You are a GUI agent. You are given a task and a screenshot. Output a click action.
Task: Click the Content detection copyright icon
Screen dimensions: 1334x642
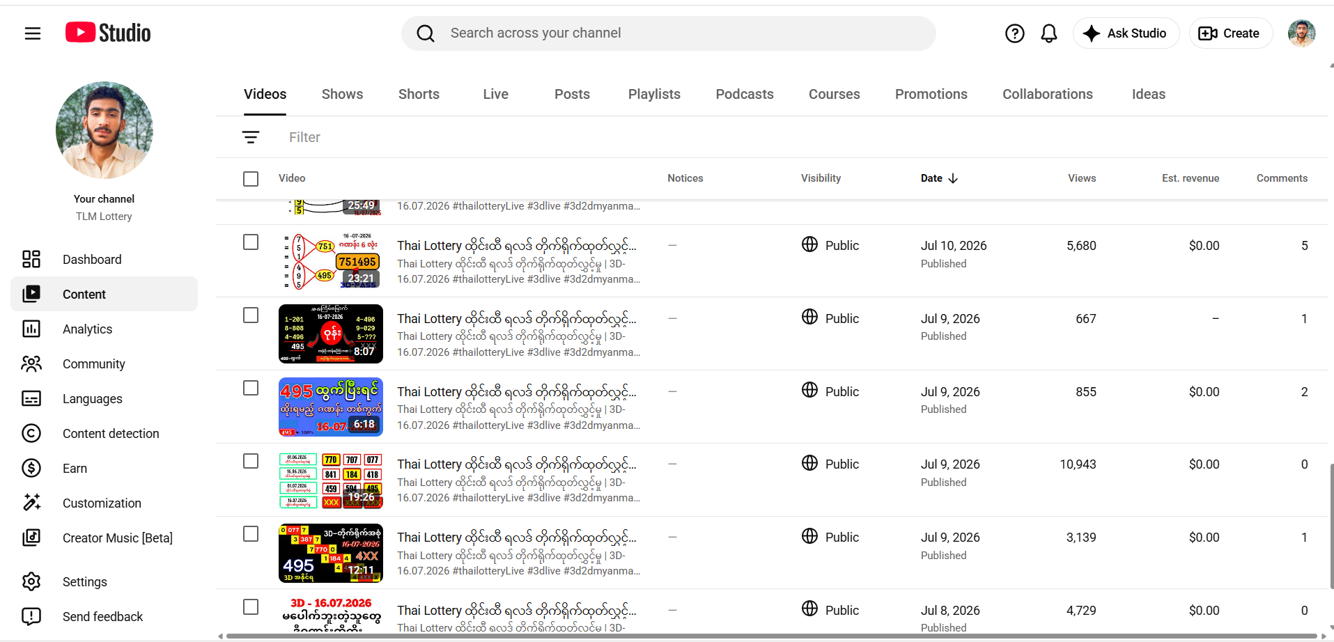coord(31,433)
